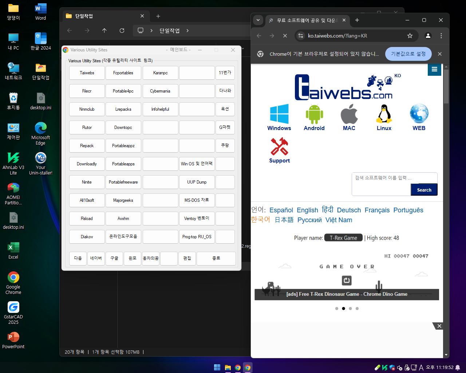Viewport: 466px width, 373px height.
Task: Select the MAC category icon on Taiwebs
Action: pyautogui.click(x=349, y=117)
